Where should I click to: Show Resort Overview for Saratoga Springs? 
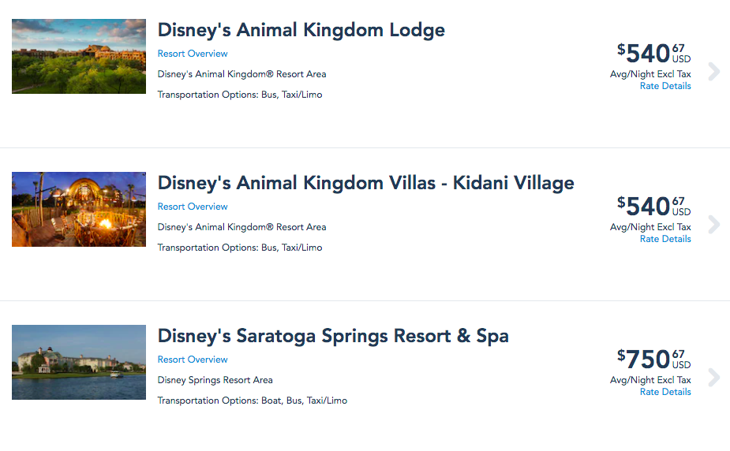193,360
